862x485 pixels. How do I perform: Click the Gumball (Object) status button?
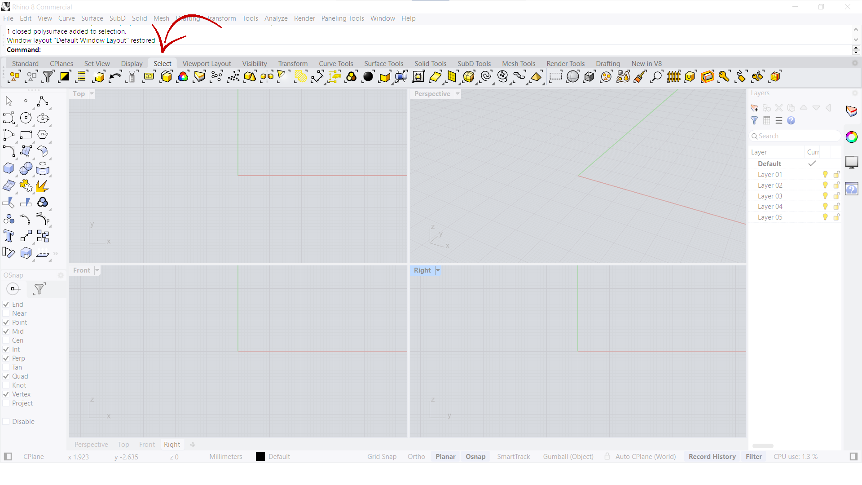[x=568, y=457]
